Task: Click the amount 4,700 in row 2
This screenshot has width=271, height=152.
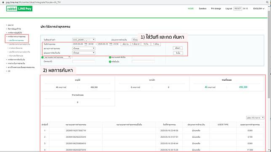Action: click(250, 137)
